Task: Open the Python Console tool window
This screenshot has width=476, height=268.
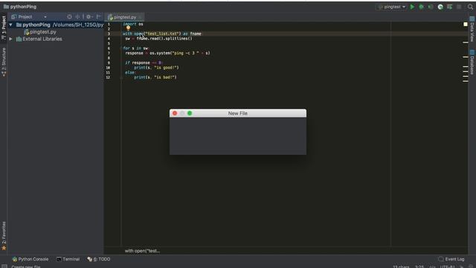Action: click(30, 259)
